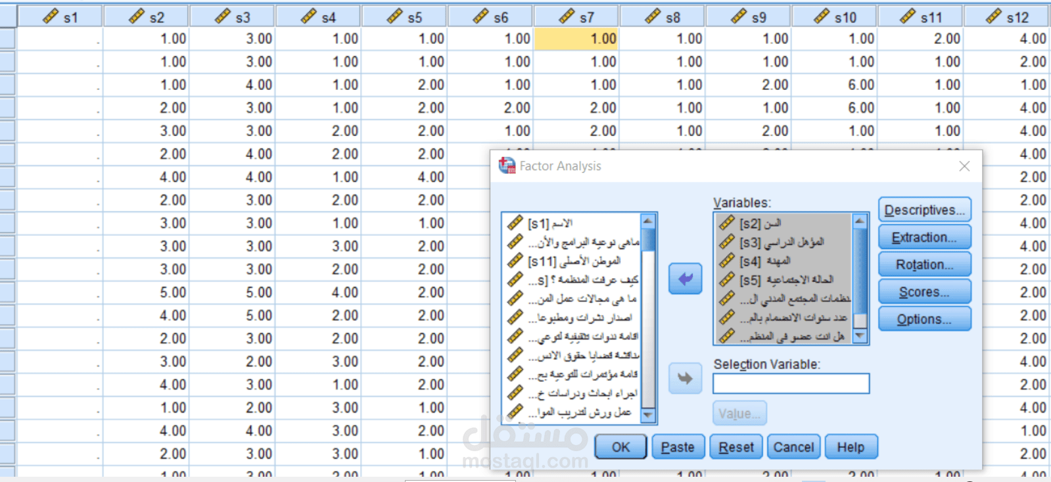Open Help for Factor Analysis
The height and width of the screenshot is (482, 1051).
pos(851,447)
